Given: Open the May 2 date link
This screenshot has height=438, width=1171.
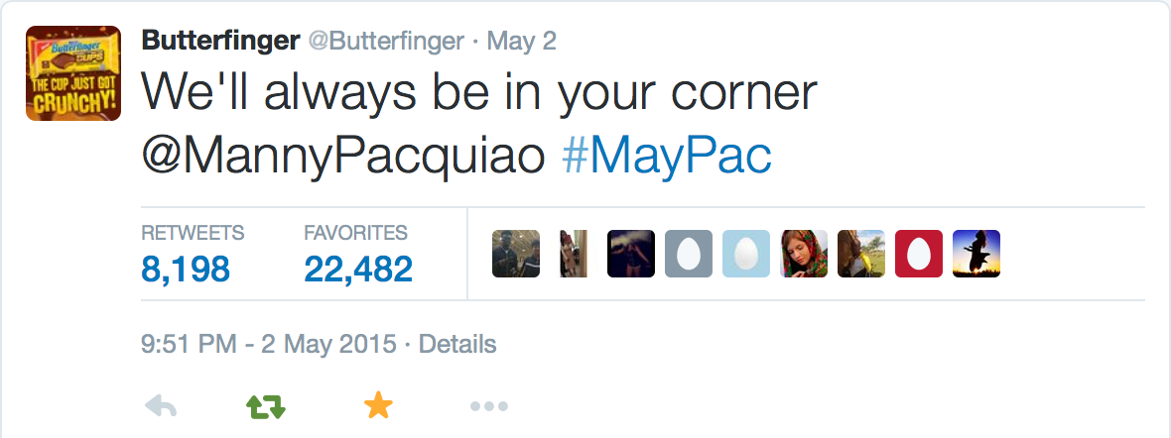Looking at the screenshot, I should coord(521,41).
